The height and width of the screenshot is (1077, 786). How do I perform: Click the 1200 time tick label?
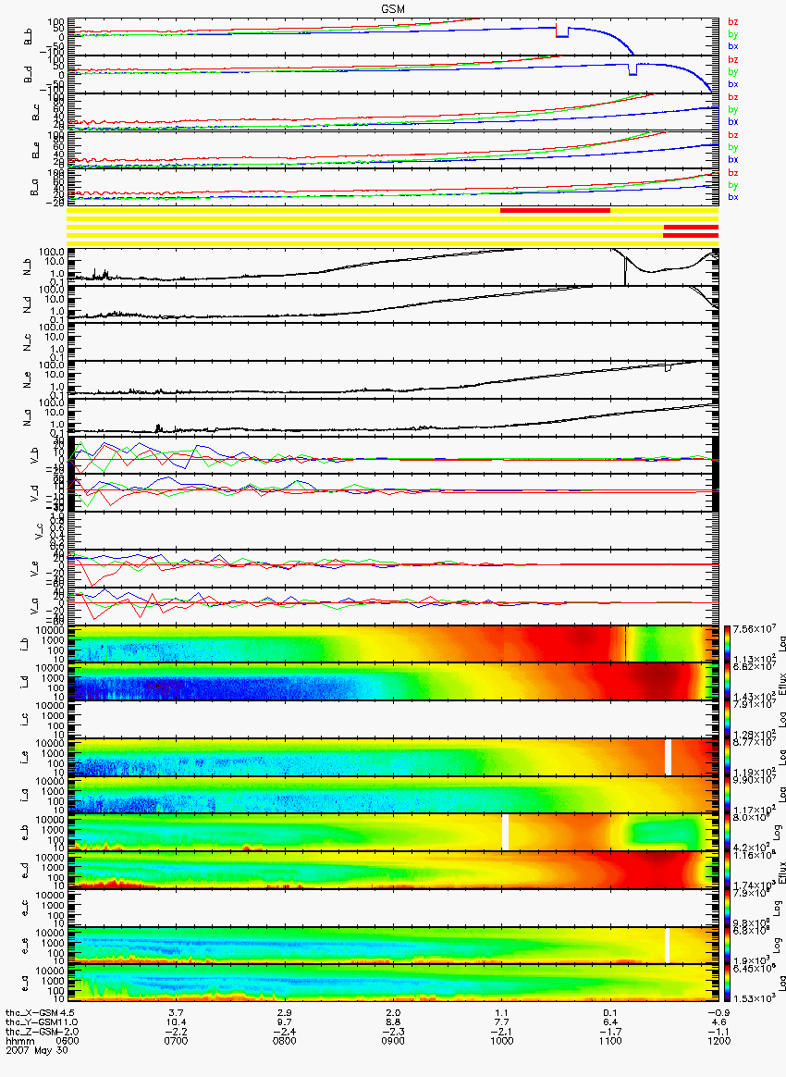pyautogui.click(x=718, y=1041)
